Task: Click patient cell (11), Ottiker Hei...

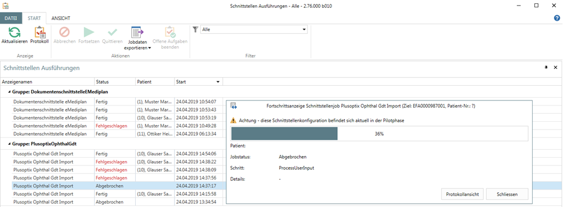Action: pyautogui.click(x=155, y=134)
